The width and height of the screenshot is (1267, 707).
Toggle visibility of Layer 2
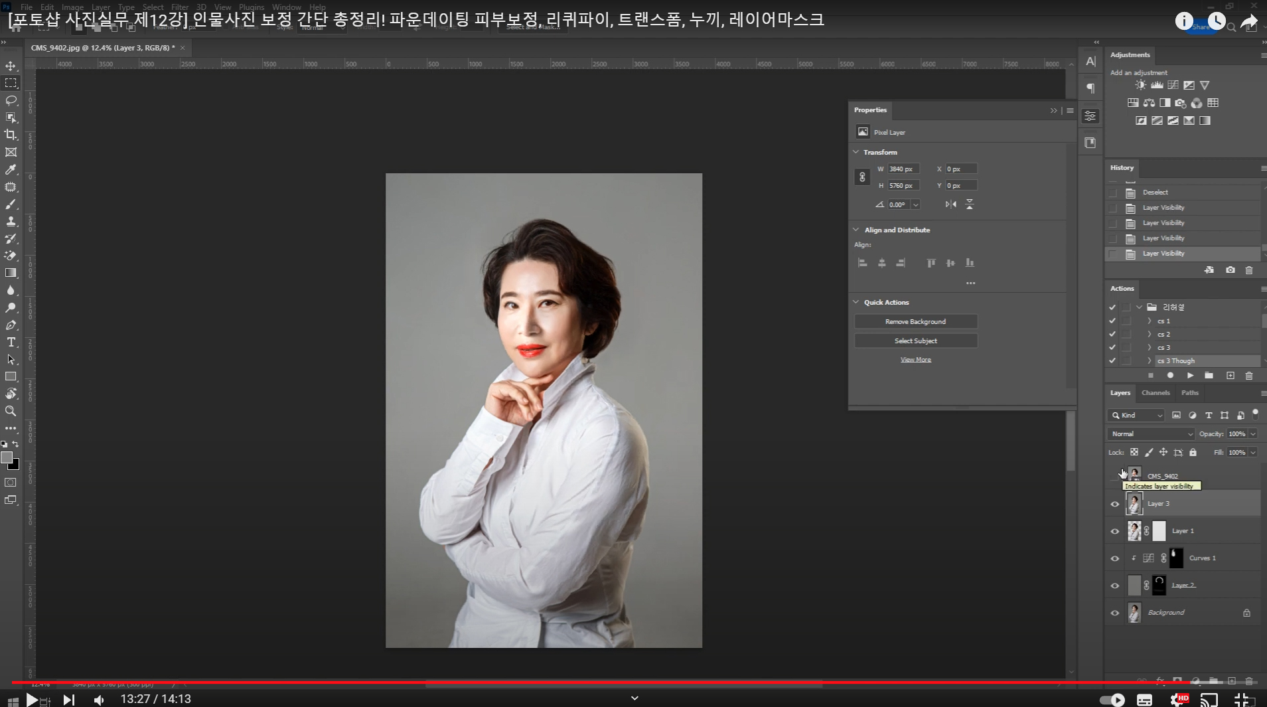1115,586
